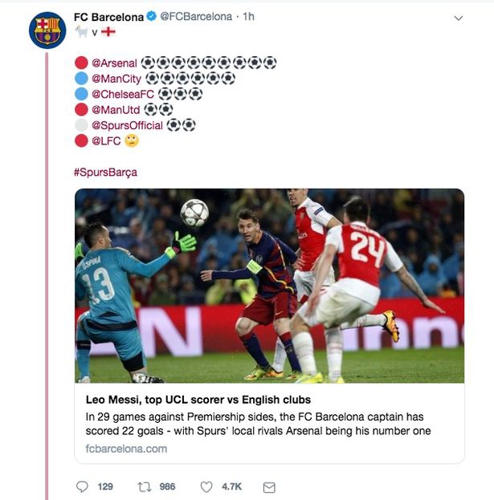The height and width of the screenshot is (500, 494).
Task: Click the verified badge next to FC Barcelona
Action: pyautogui.click(x=152, y=17)
